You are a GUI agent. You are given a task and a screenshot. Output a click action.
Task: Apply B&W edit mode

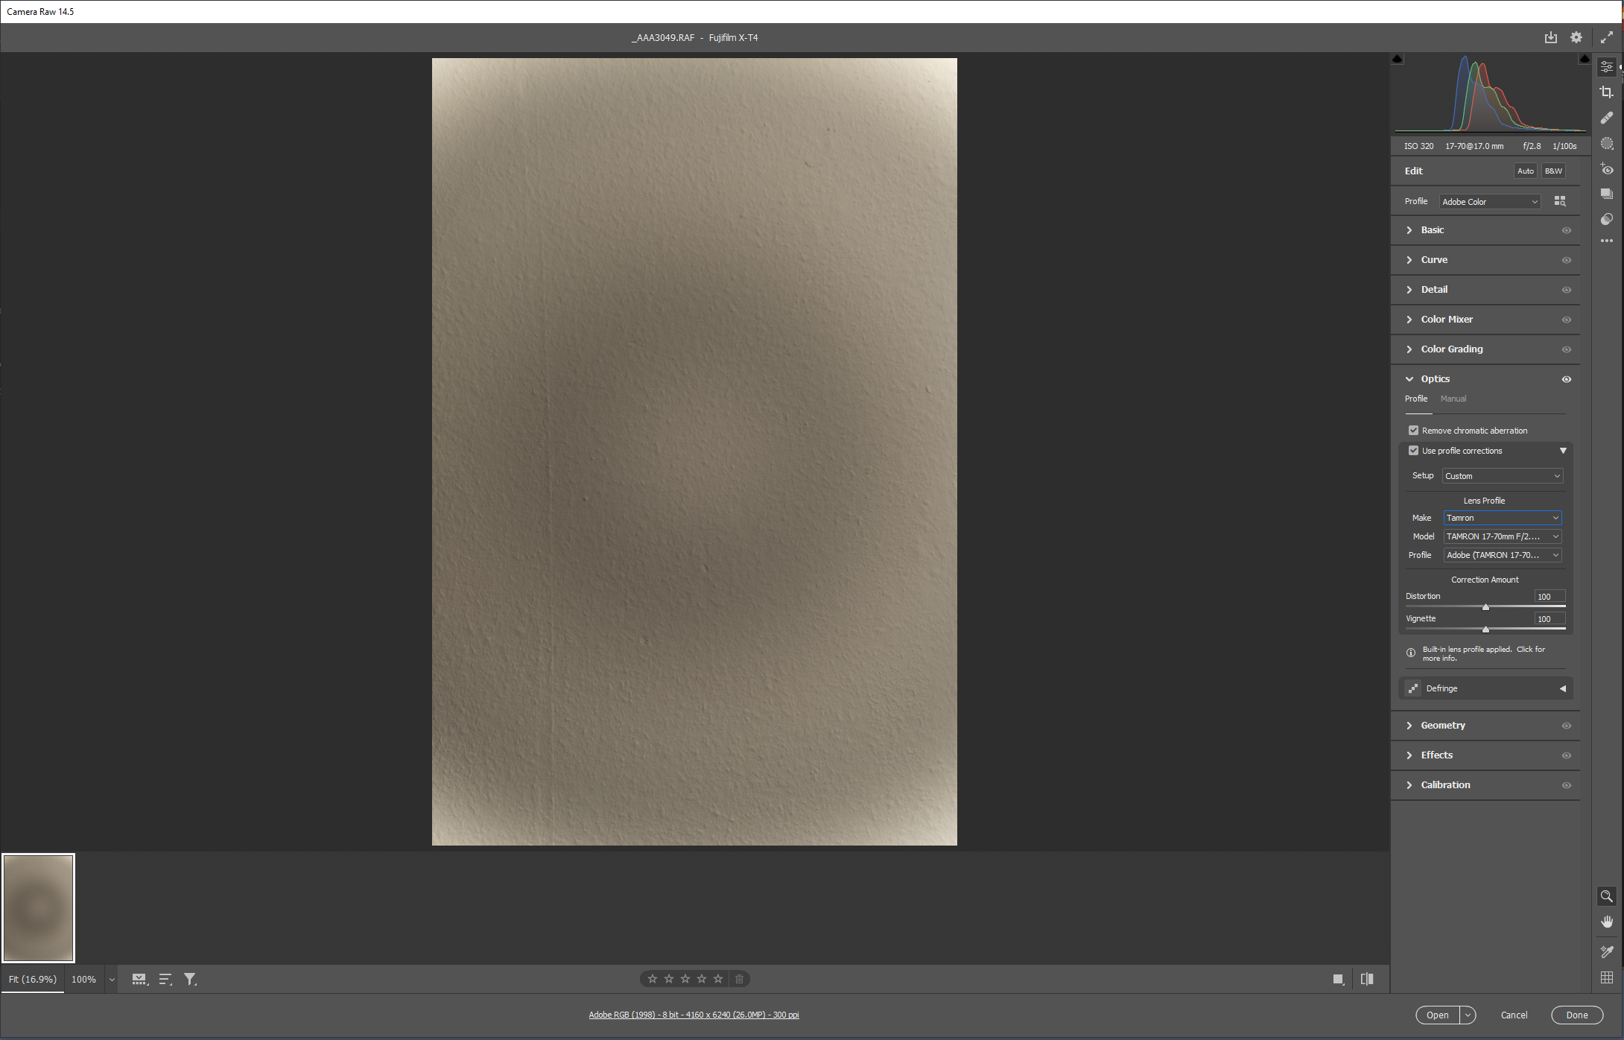1553,171
